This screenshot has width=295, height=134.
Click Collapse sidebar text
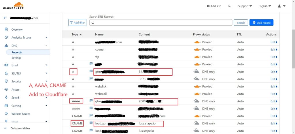coord(20,128)
